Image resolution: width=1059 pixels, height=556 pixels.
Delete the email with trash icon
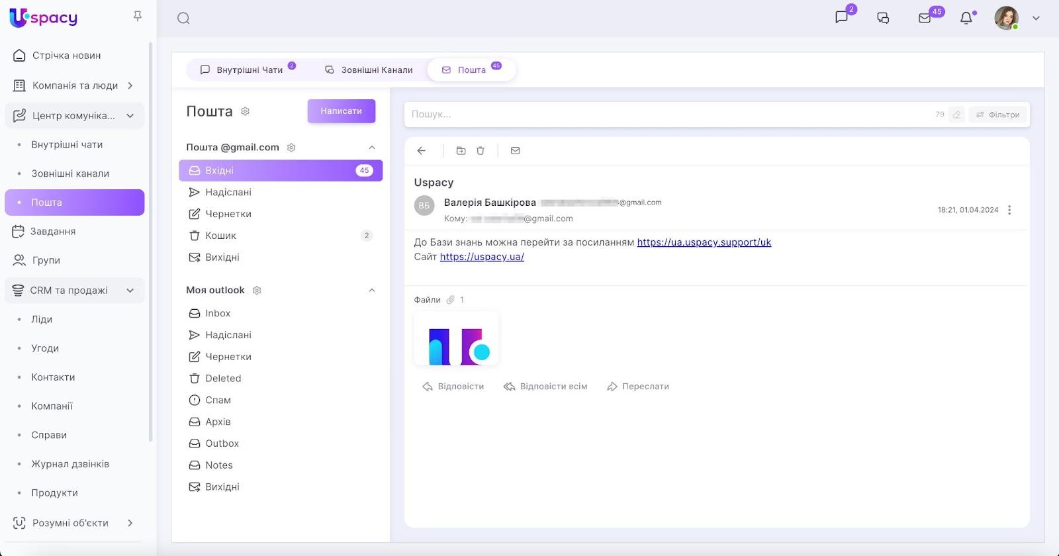click(x=481, y=151)
